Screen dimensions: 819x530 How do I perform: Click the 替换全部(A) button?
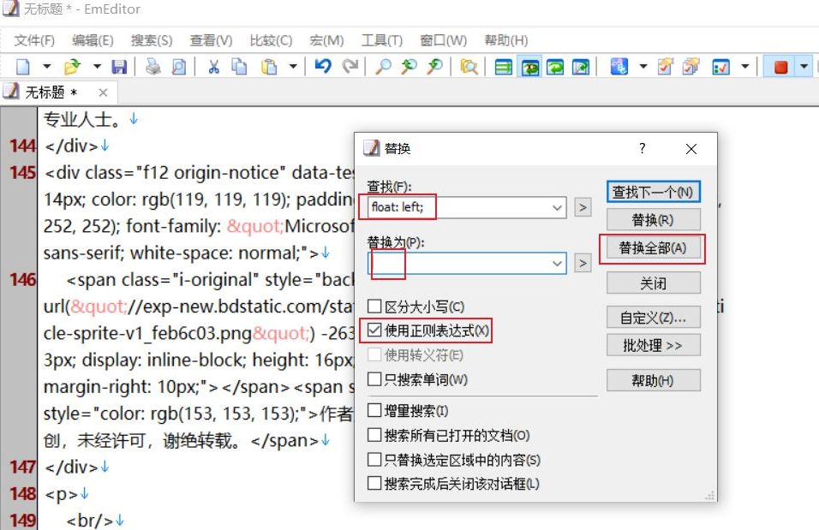pos(653,248)
